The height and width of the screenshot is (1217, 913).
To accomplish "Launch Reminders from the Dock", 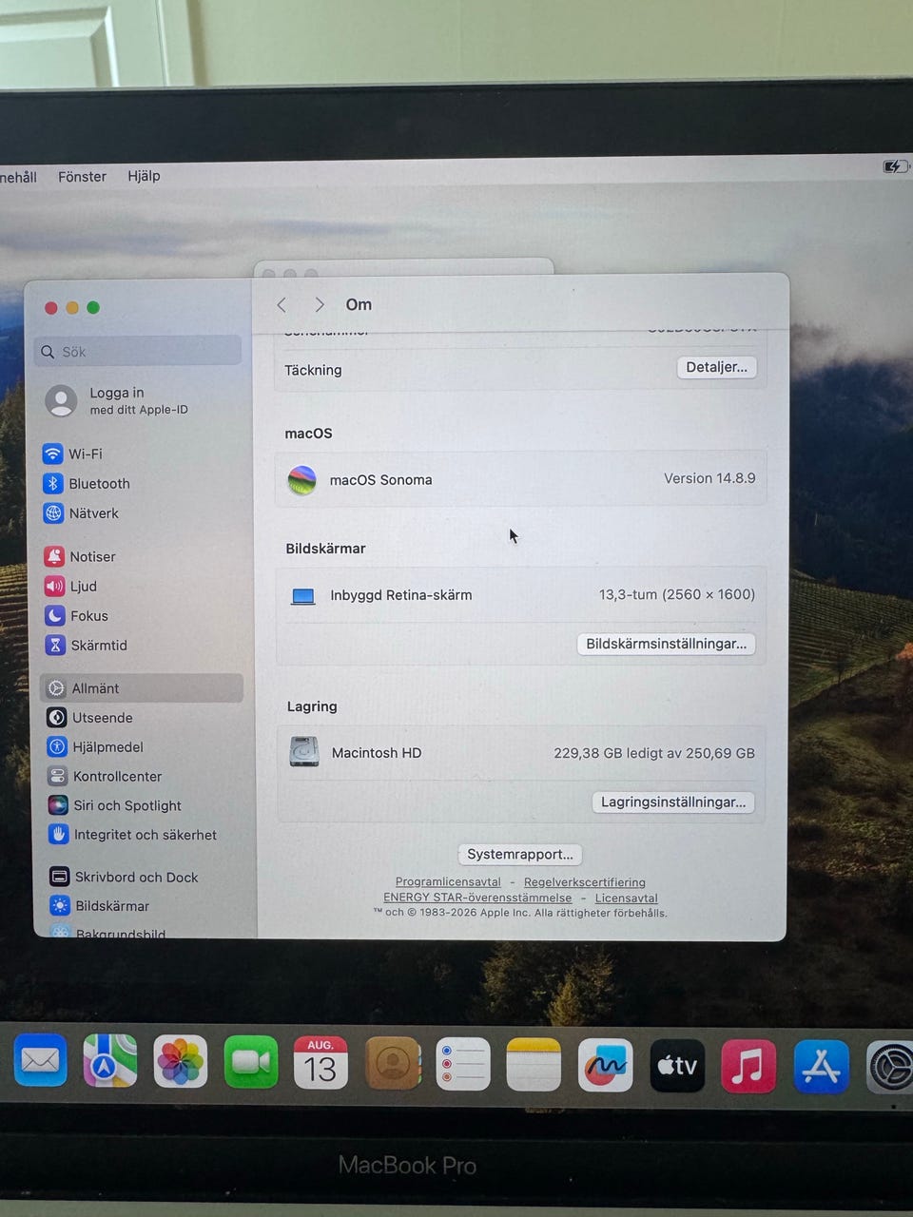I will (463, 1064).
